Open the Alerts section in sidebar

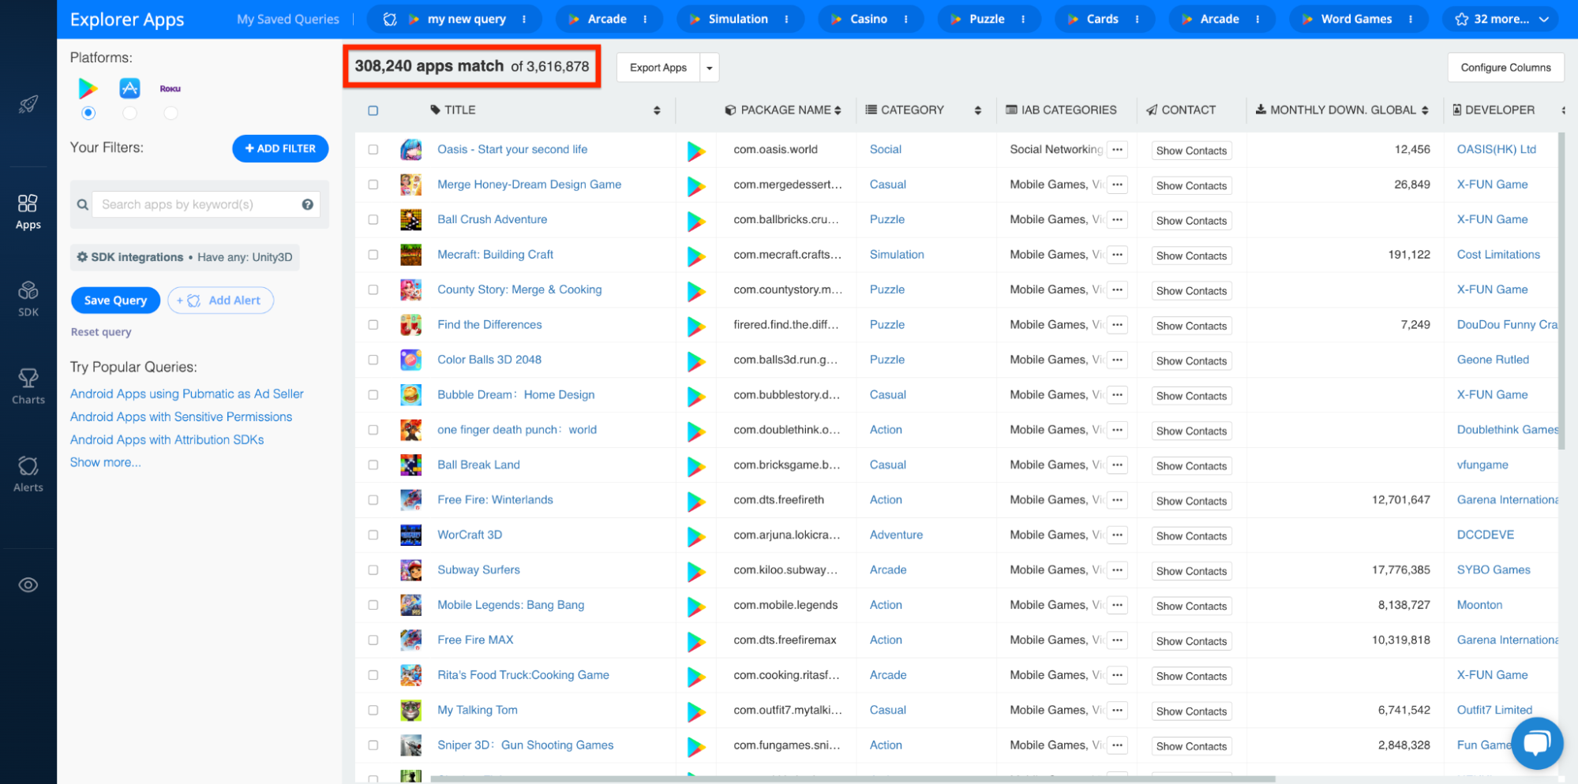pos(28,474)
